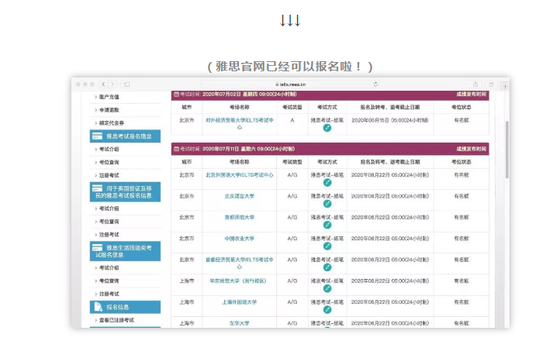
Task: Click 上海市 in the 华东师范大学 row
Action: pos(187,281)
